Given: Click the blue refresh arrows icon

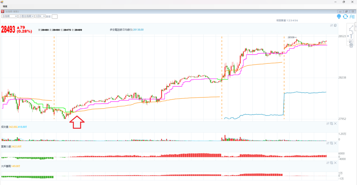Looking at the screenshot, I should 345,16.
